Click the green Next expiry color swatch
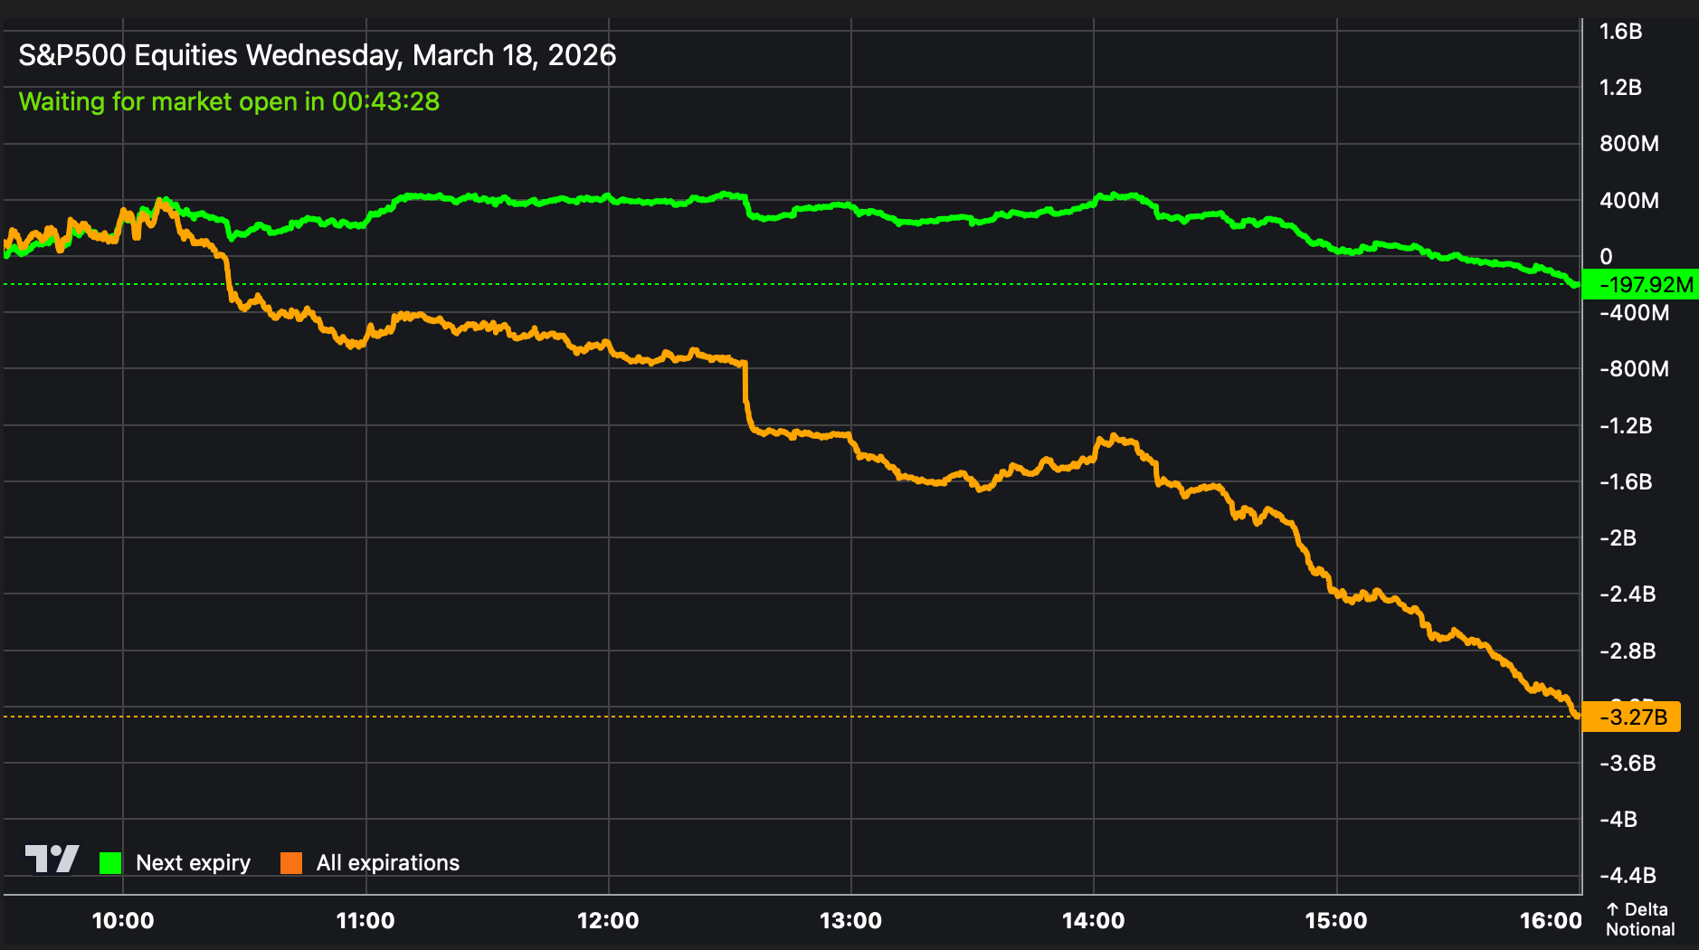1699x950 pixels. coord(110,863)
